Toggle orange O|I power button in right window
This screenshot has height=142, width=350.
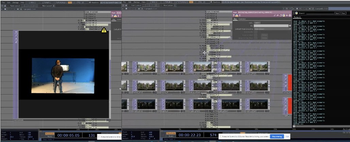191,2
